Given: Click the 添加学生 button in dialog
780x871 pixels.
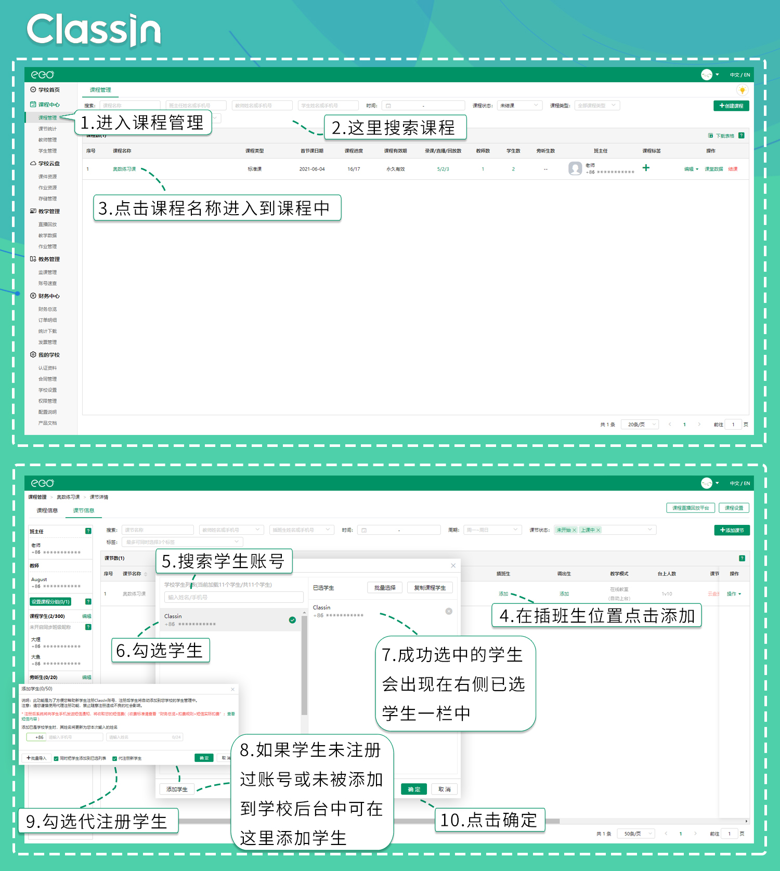Looking at the screenshot, I should 177,789.
